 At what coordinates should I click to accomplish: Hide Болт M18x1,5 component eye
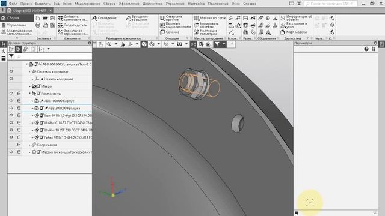[11, 115]
